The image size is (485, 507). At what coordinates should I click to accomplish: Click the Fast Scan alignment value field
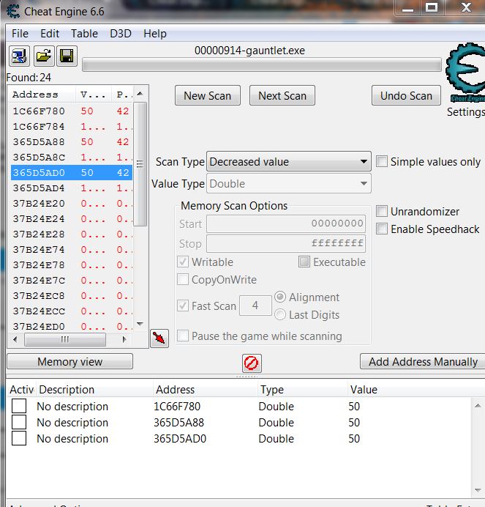(x=255, y=306)
